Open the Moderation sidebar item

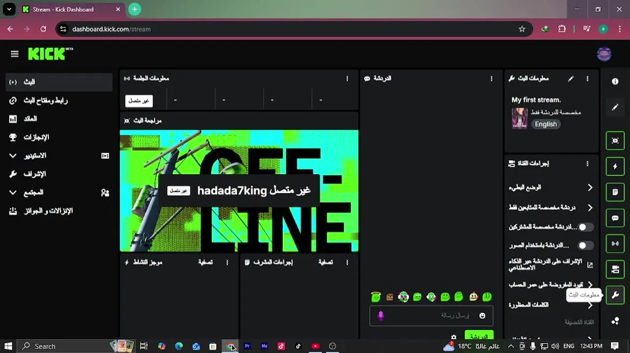pos(59,174)
